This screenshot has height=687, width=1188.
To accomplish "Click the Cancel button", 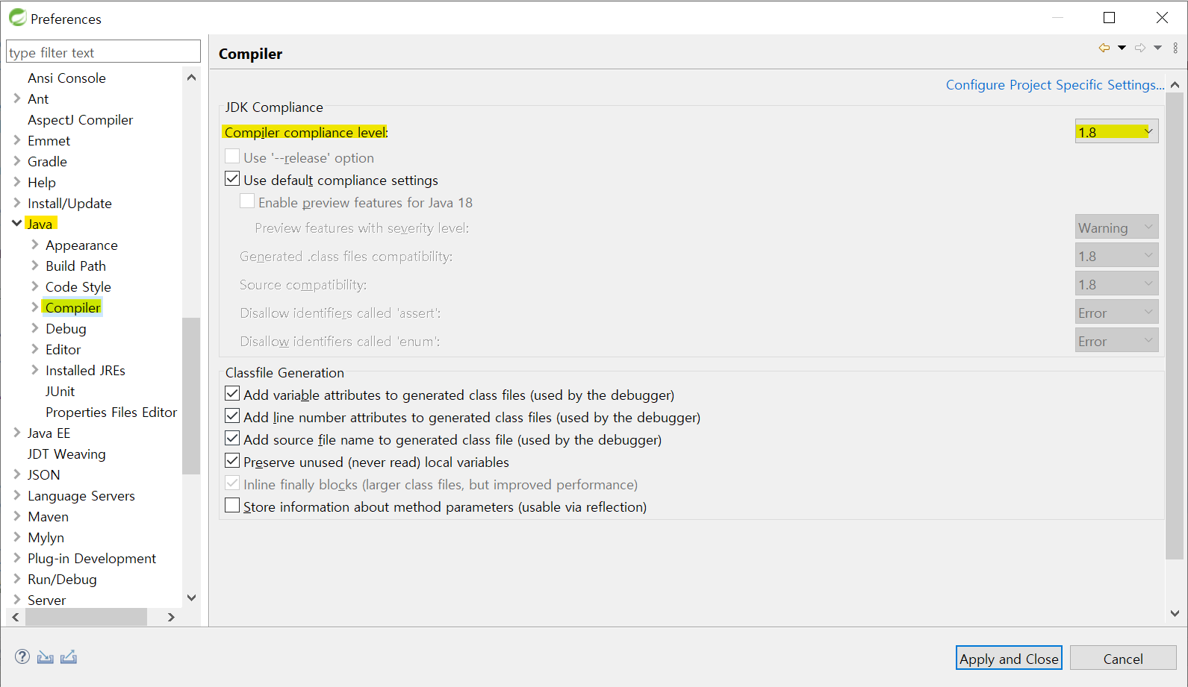I will (x=1123, y=658).
